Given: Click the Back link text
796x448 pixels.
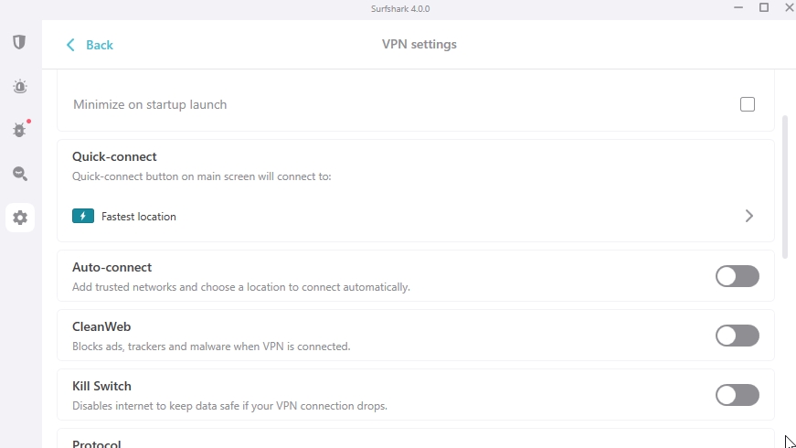Looking at the screenshot, I should pos(100,45).
